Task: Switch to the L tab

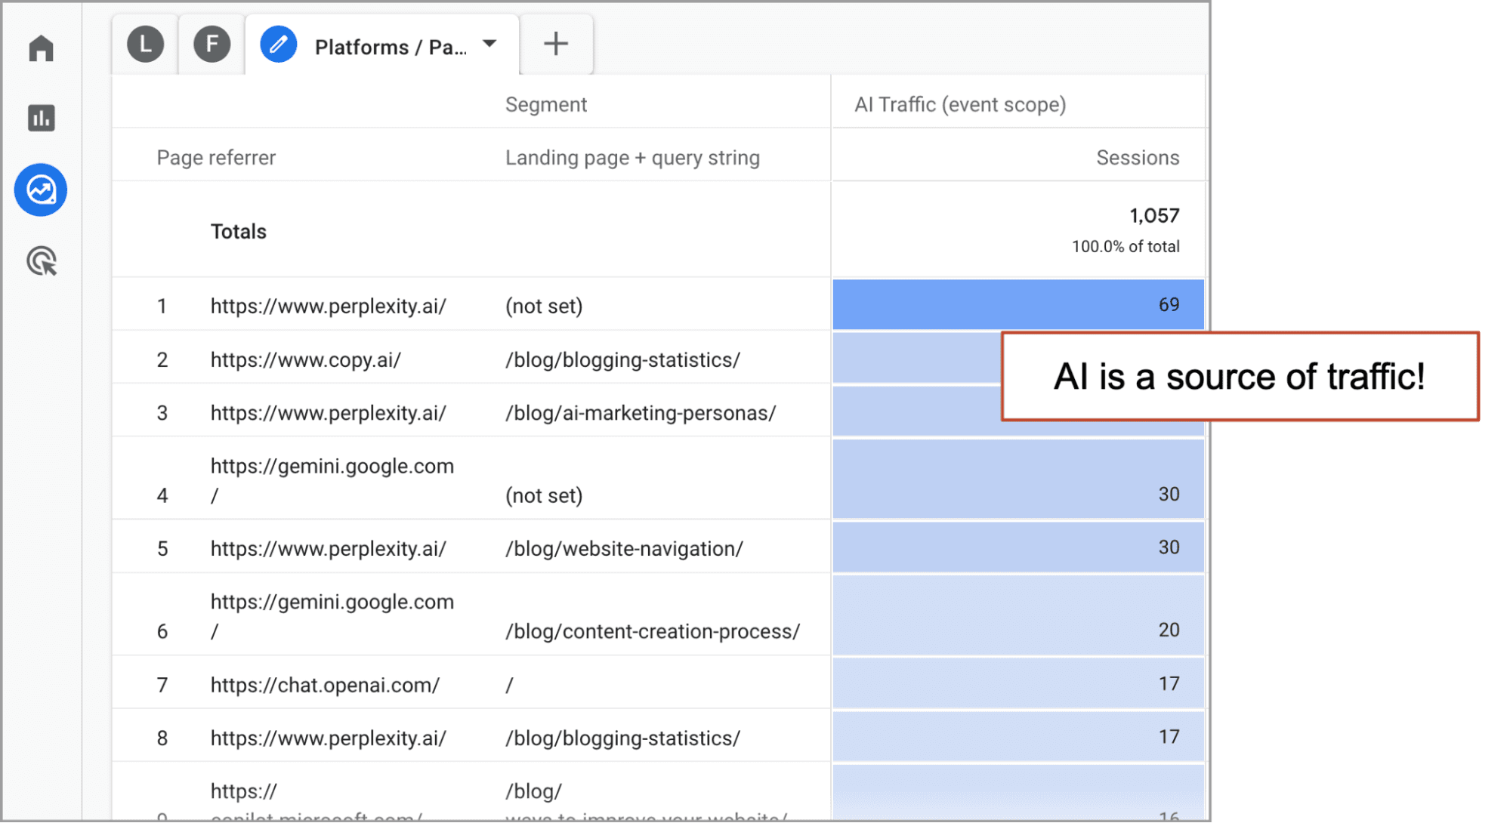Action: (x=145, y=44)
